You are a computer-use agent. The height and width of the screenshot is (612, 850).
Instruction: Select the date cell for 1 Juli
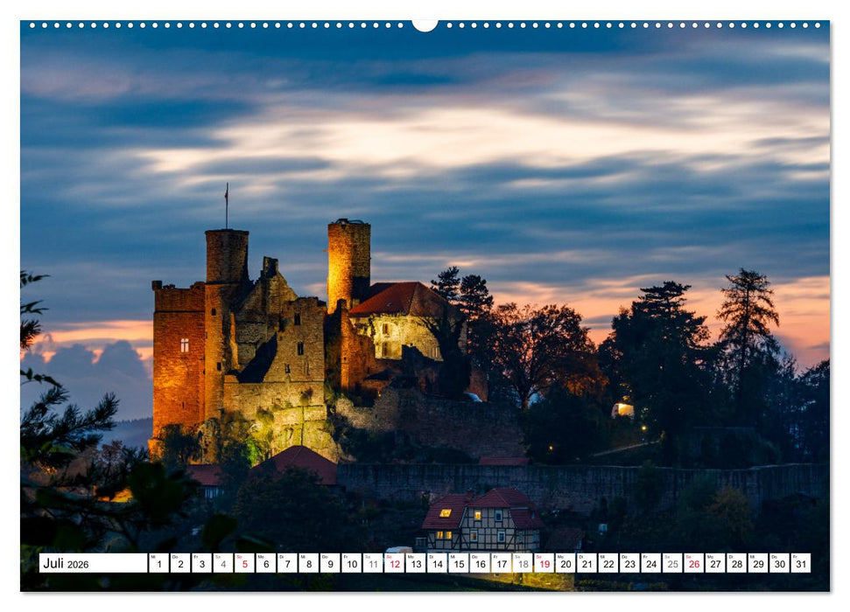158,563
